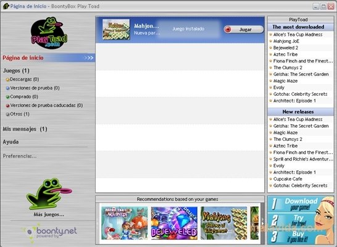
Task: Click the Juego instalado status label
Action: point(188,29)
